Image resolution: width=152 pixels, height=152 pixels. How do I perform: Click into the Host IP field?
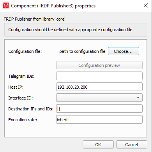point(99,87)
